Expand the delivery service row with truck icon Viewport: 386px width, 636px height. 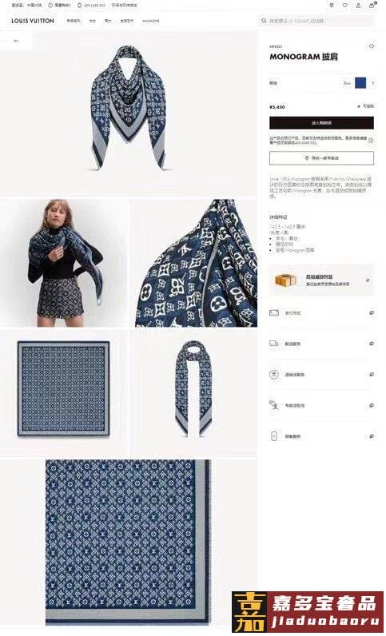pos(321,344)
